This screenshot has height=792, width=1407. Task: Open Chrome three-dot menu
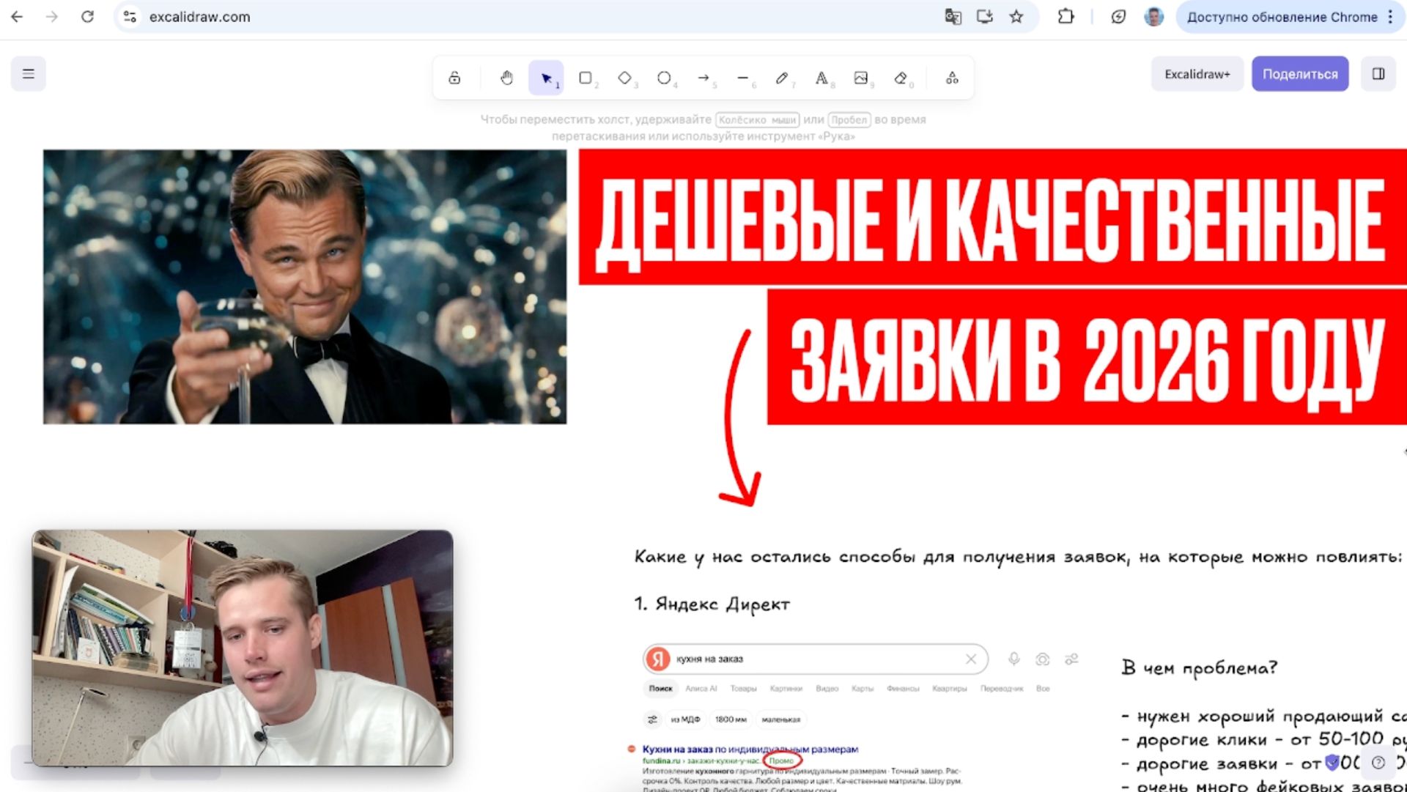tap(1390, 17)
